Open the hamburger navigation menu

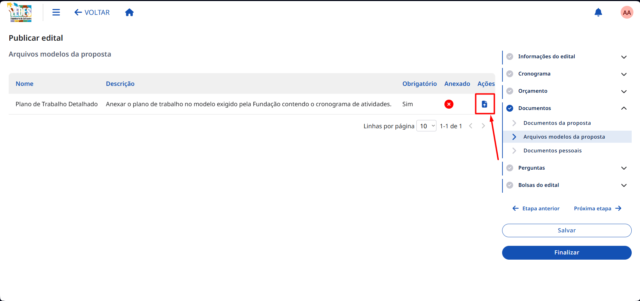point(56,12)
